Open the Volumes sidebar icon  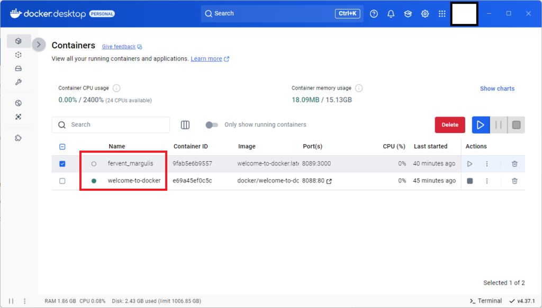point(19,68)
